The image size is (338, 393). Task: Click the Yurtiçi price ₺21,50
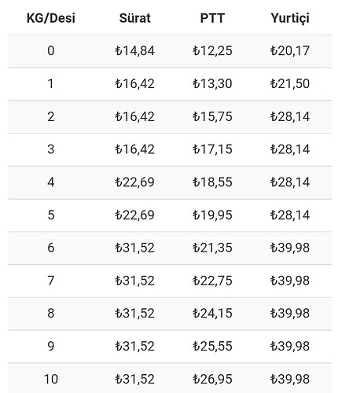coord(290,84)
